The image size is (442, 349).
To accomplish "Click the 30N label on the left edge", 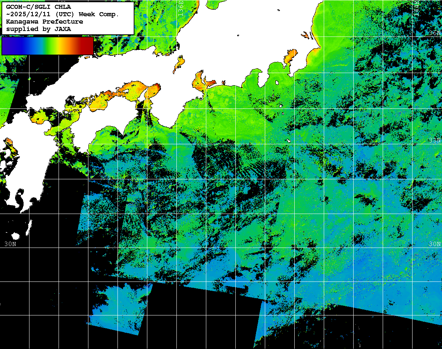I will (10, 244).
